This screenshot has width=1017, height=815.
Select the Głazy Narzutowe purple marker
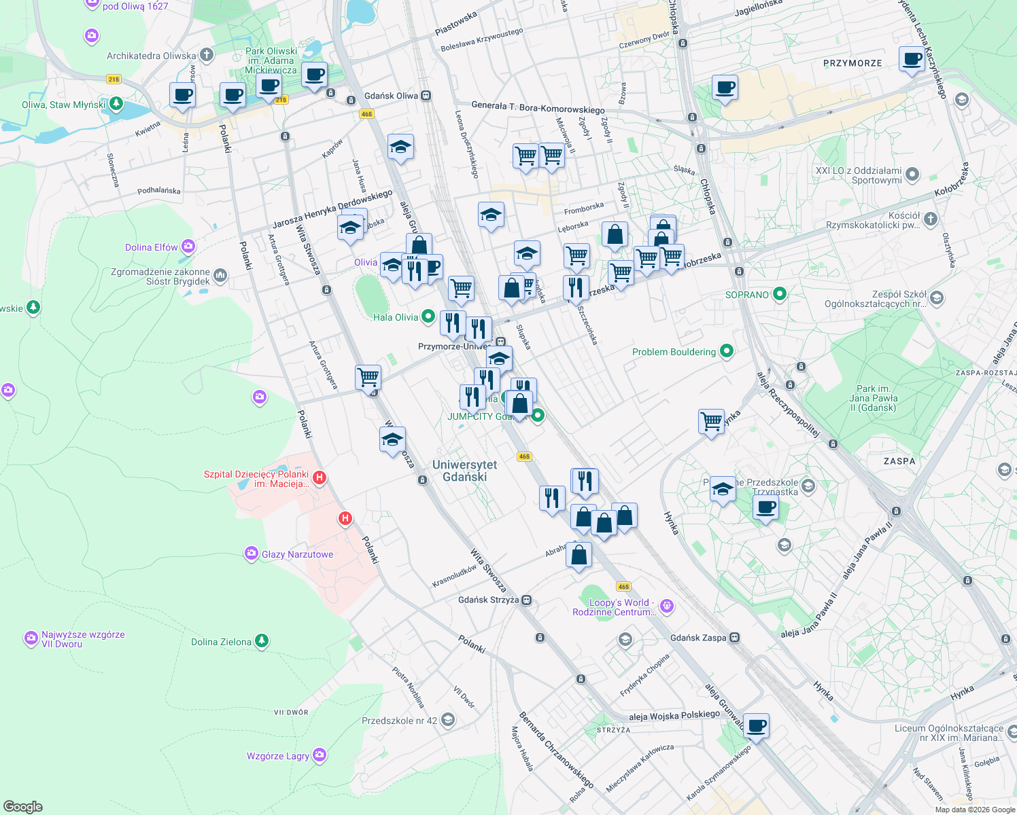(250, 554)
